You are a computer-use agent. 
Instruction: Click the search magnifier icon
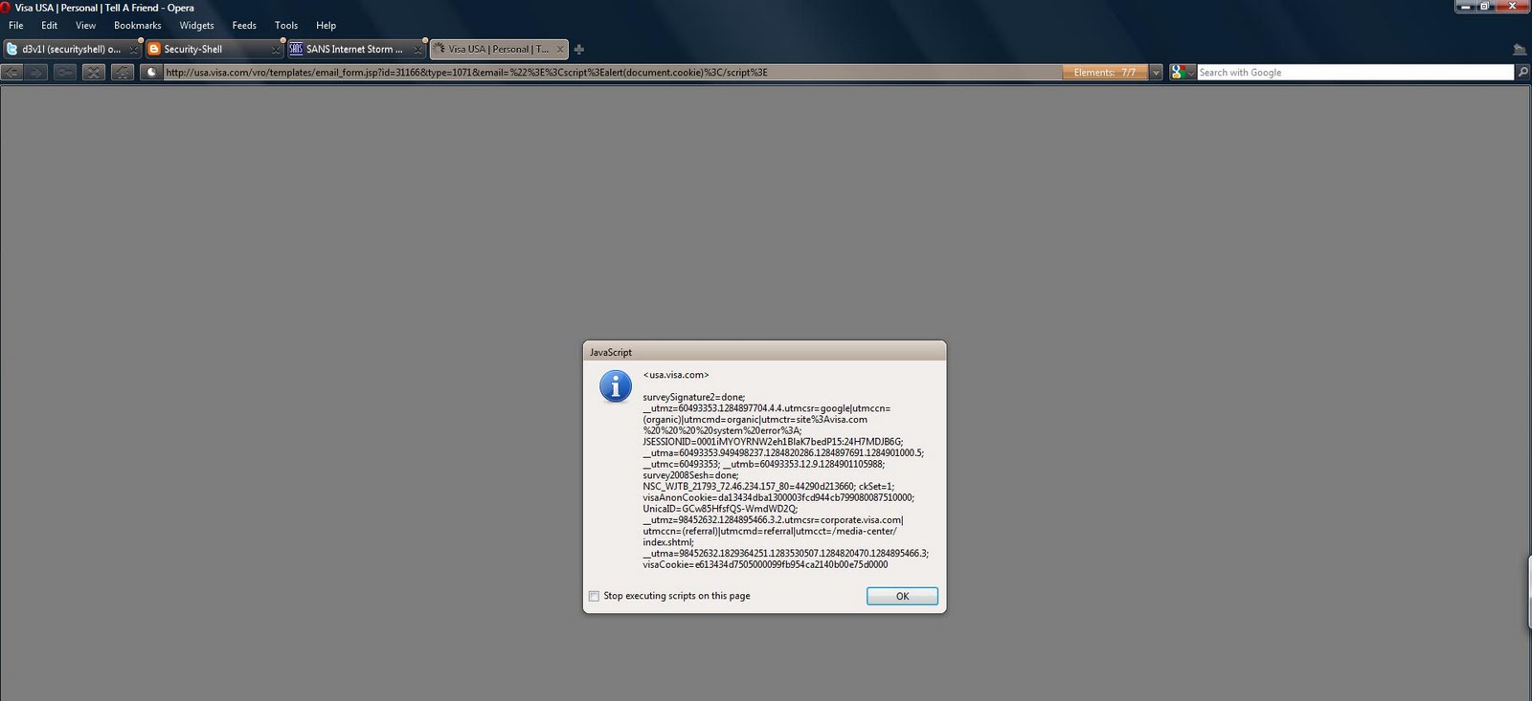(1522, 72)
